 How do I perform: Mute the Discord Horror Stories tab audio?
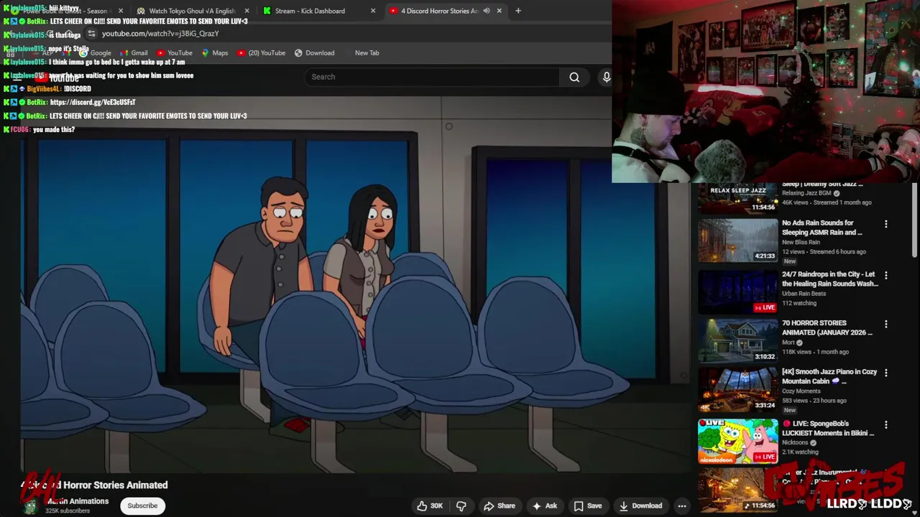487,11
